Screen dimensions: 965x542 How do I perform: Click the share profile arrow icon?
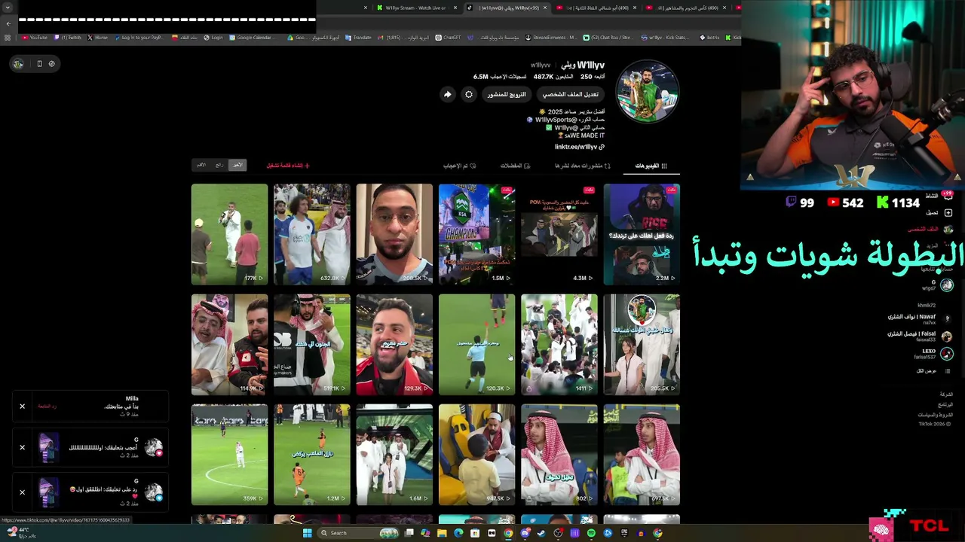tap(447, 94)
